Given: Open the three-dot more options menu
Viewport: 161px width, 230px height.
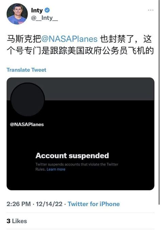Looking at the screenshot, I should tap(150, 10).
